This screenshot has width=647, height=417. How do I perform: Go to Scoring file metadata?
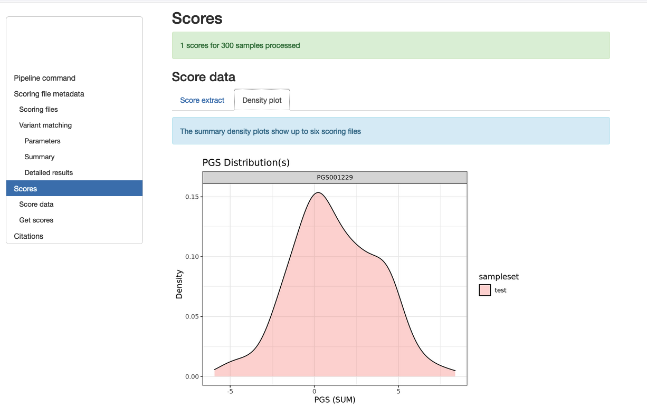49,94
